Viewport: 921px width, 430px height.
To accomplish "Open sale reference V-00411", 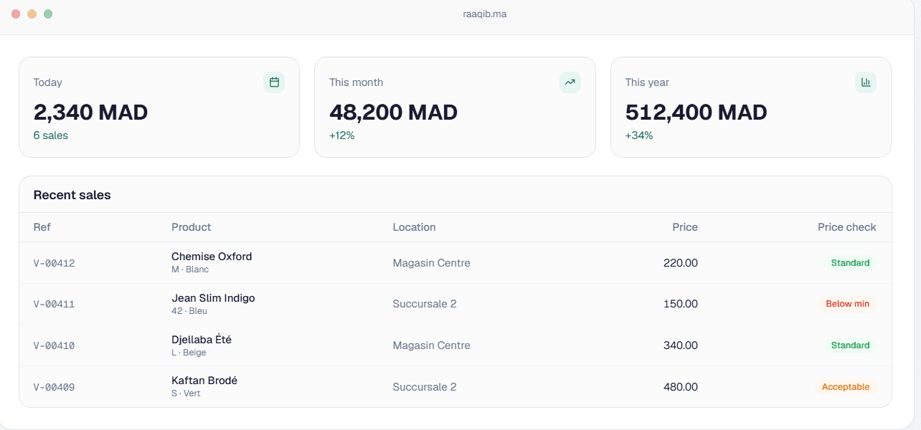I will (55, 305).
